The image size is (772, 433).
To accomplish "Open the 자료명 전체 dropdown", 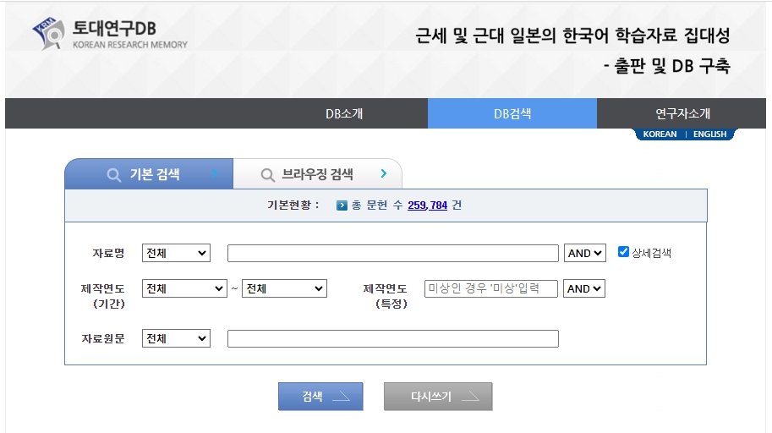I will pyautogui.click(x=176, y=253).
